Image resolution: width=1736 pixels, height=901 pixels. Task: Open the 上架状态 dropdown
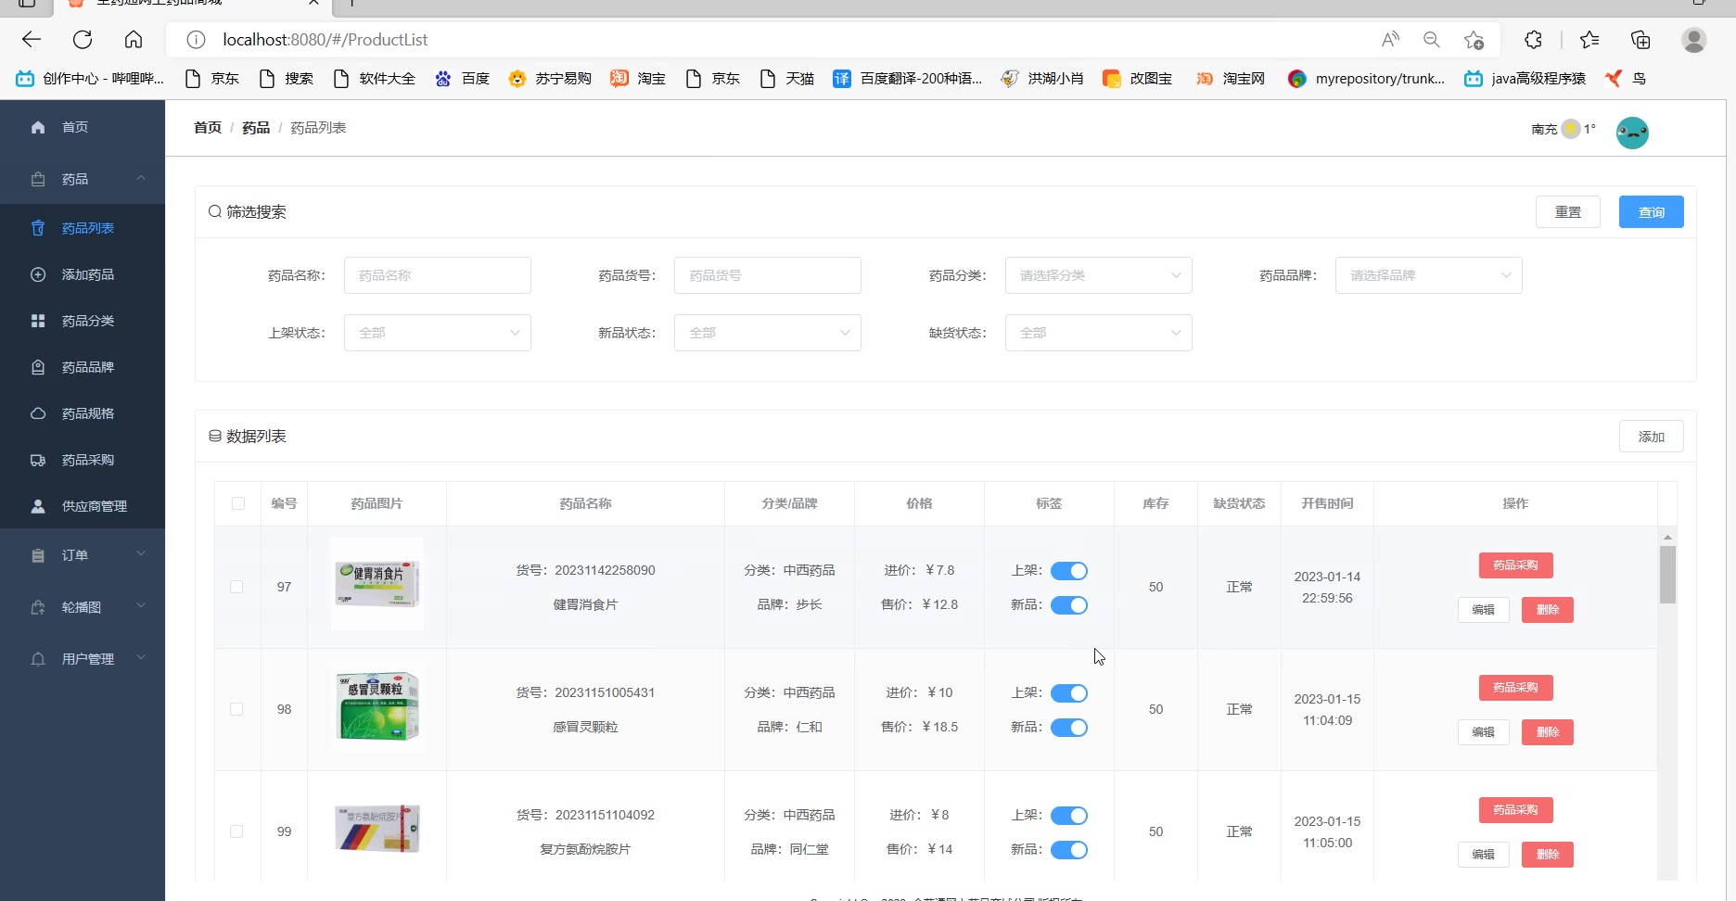[x=437, y=333]
